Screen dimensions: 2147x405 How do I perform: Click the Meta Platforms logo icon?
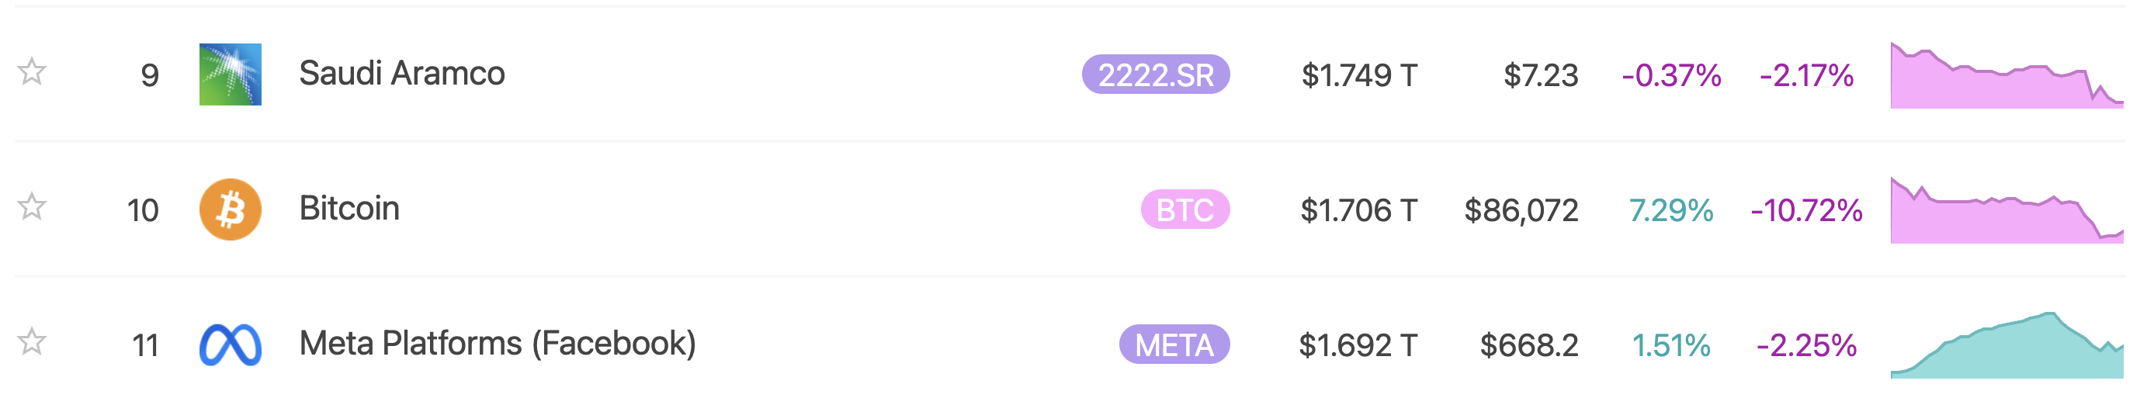tap(230, 344)
